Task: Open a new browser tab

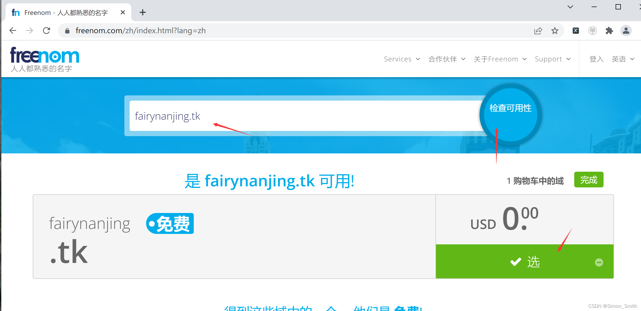Action: tap(142, 12)
